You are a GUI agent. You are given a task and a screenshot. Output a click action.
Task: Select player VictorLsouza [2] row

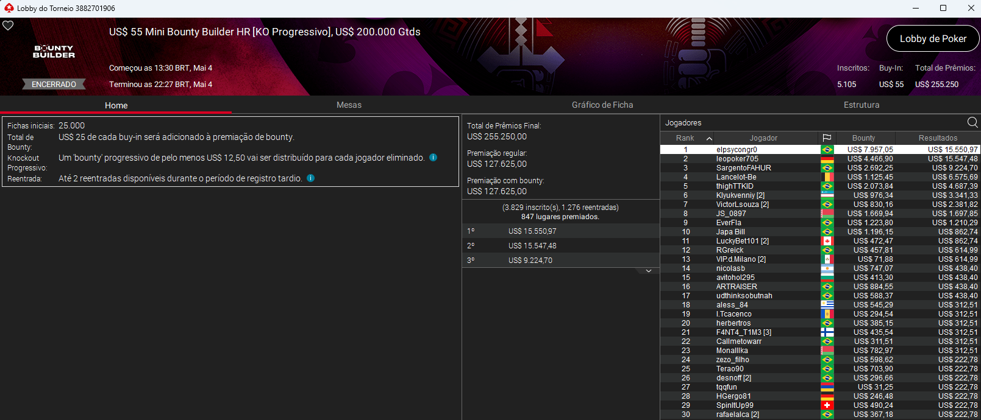pyautogui.click(x=820, y=205)
